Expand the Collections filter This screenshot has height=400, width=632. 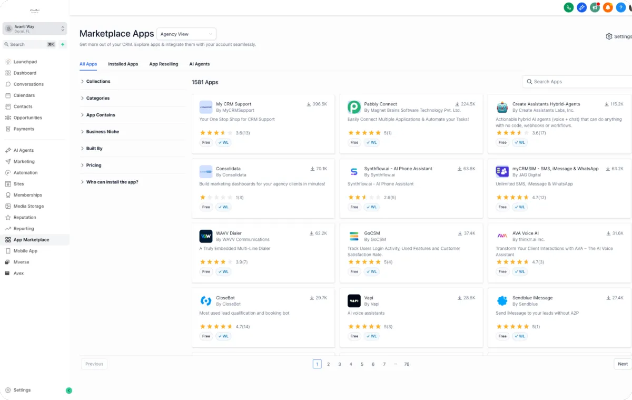98,82
